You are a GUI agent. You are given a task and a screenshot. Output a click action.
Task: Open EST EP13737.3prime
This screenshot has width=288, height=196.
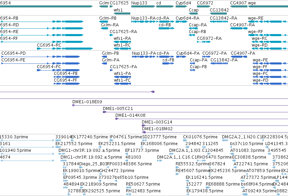(142, 150)
